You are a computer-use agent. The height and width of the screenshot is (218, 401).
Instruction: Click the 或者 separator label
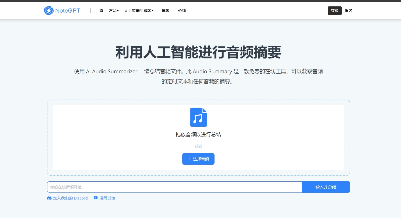click(198, 146)
